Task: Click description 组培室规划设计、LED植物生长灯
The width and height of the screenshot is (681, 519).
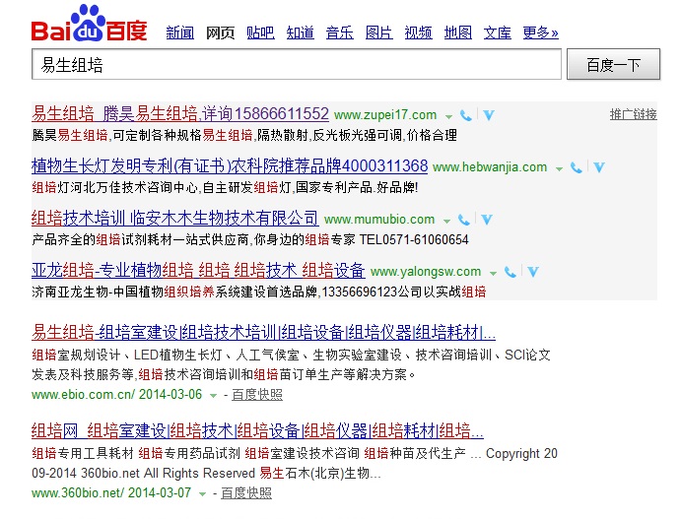Action: [x=291, y=364]
